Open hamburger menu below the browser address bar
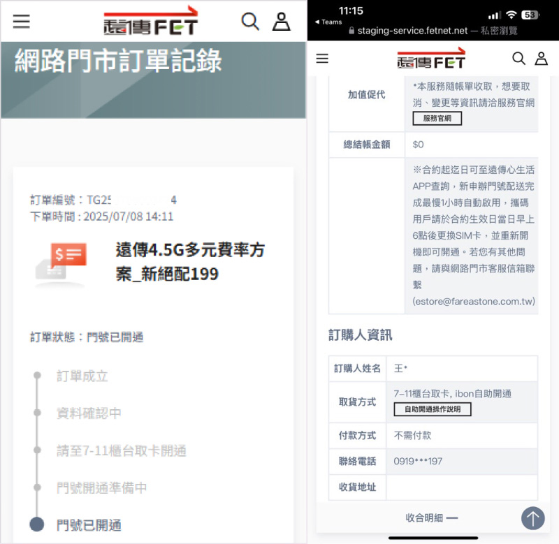The width and height of the screenshot is (559, 544). (x=322, y=59)
